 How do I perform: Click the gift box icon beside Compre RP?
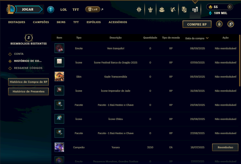219,24
